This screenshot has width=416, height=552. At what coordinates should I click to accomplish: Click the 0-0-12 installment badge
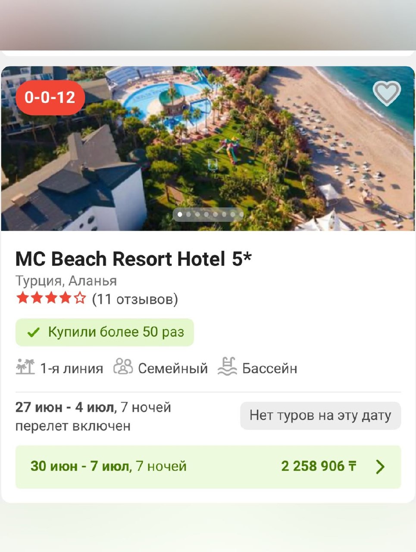coord(50,97)
